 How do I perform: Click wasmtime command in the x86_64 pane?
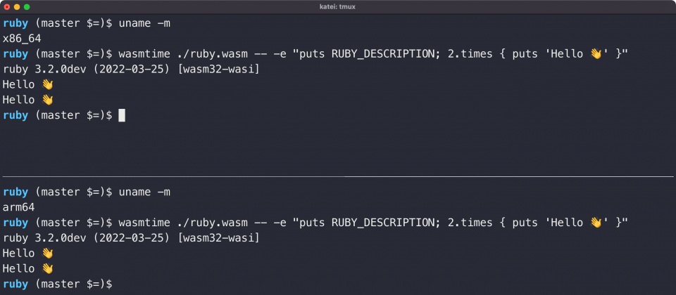click(x=373, y=54)
